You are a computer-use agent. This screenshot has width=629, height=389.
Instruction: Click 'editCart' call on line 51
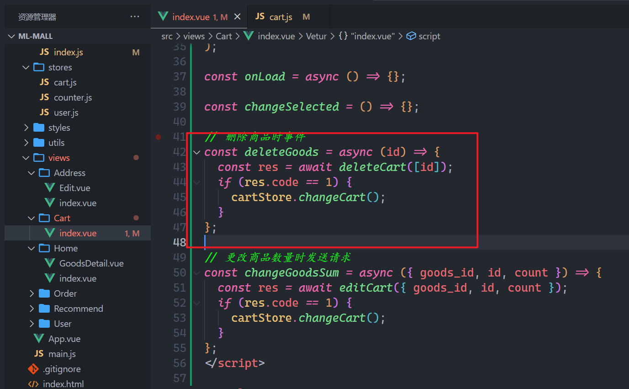click(365, 288)
